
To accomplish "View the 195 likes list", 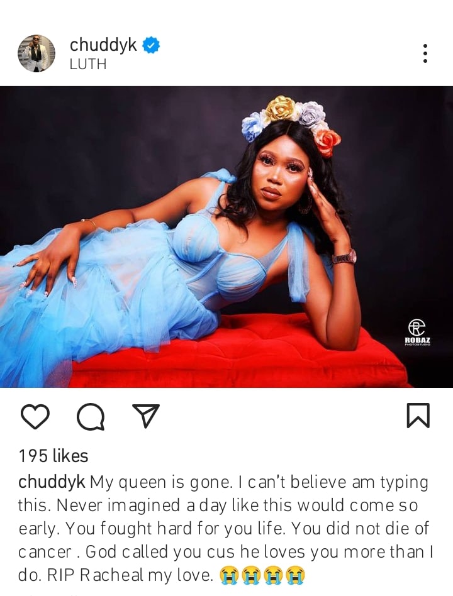I will [x=53, y=456].
